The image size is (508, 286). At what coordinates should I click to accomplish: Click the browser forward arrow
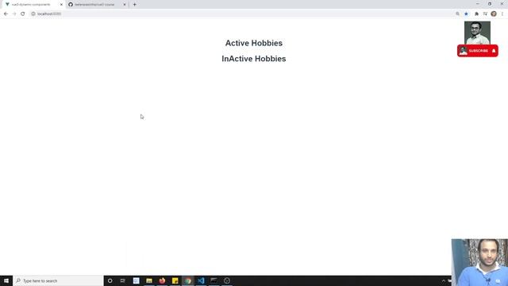[14, 14]
